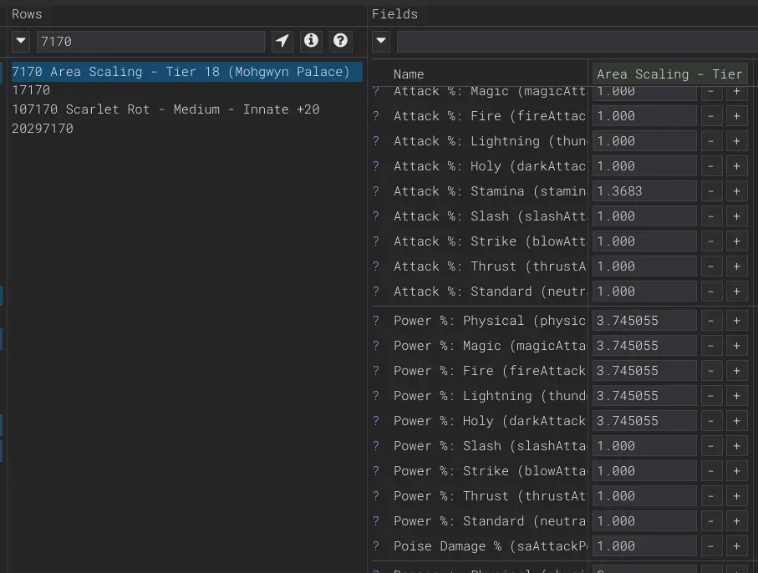Decrement Power %: Standard value
The height and width of the screenshot is (573, 758).
coord(710,521)
